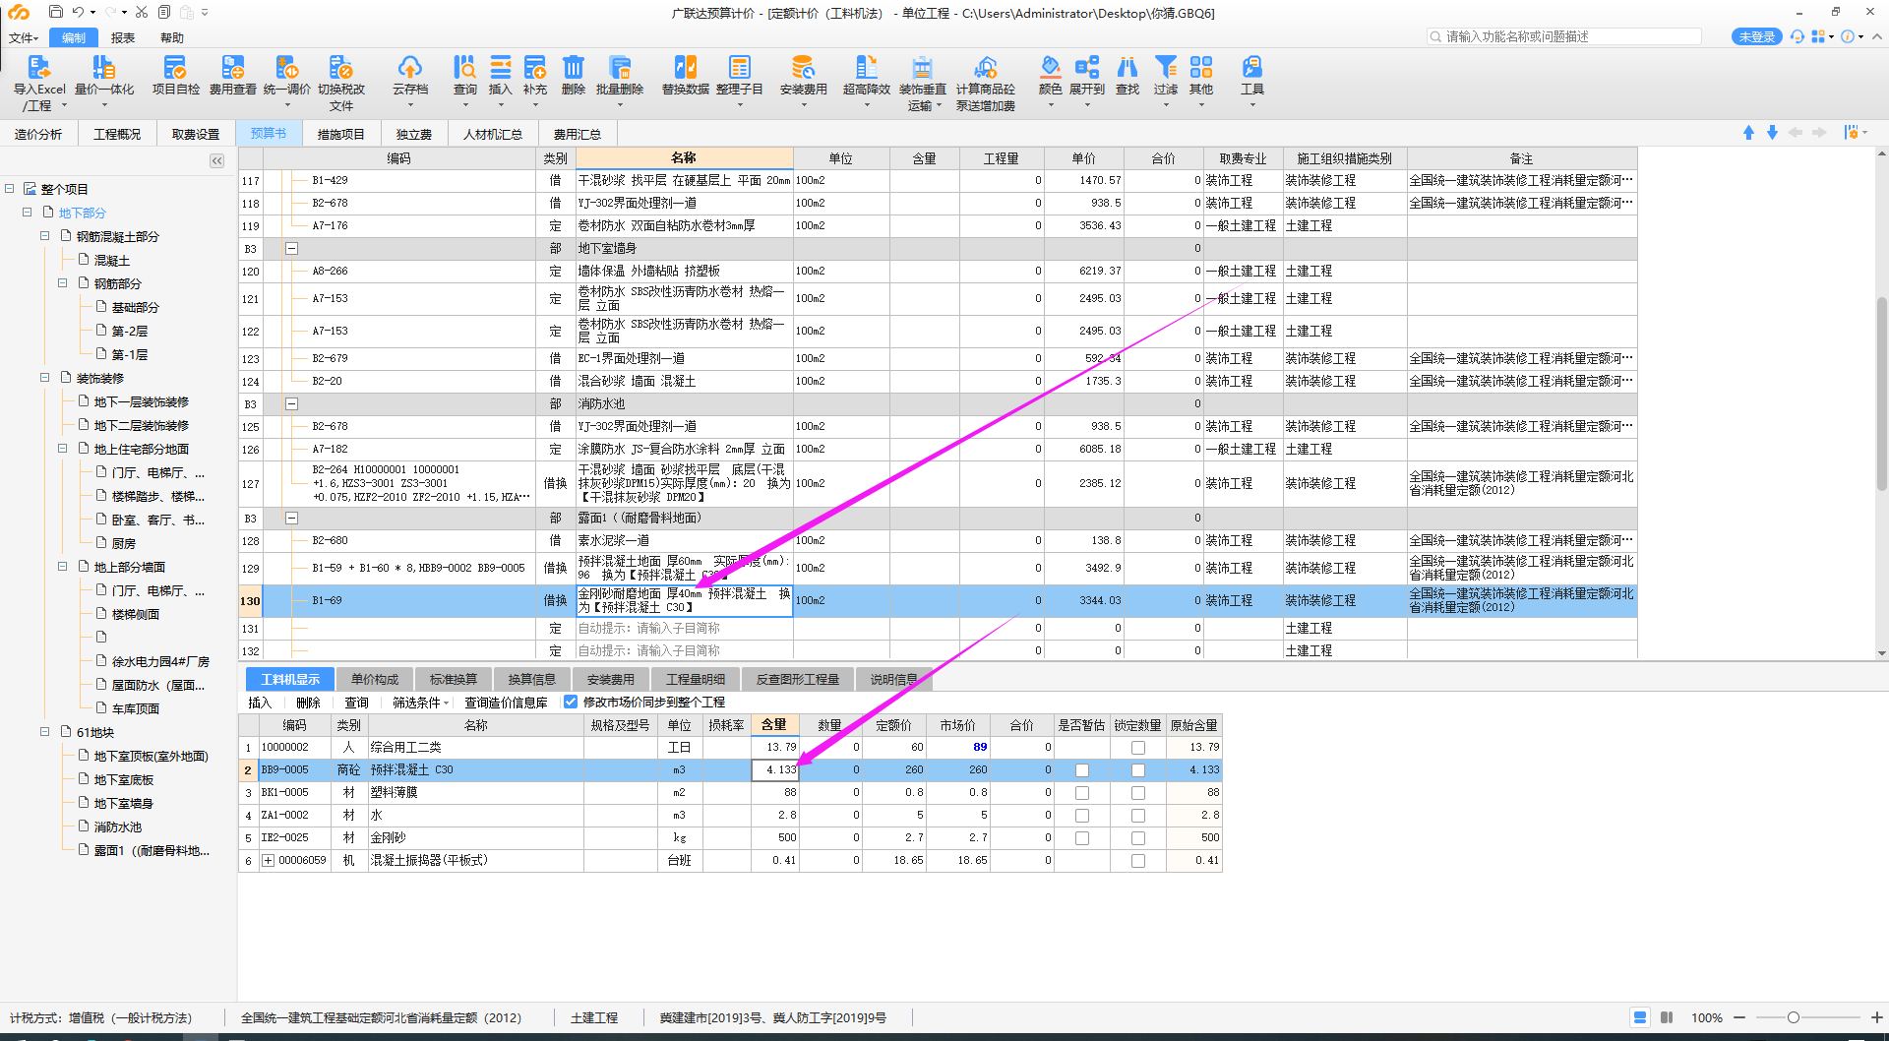Open the 报表 ribbon tab
The image size is (1889, 1041).
click(123, 38)
